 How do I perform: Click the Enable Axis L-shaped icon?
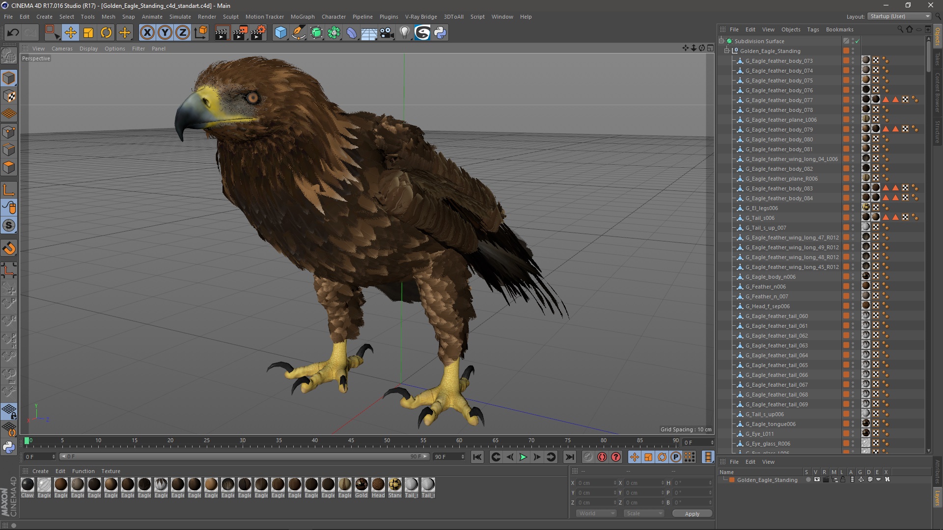tap(9, 190)
